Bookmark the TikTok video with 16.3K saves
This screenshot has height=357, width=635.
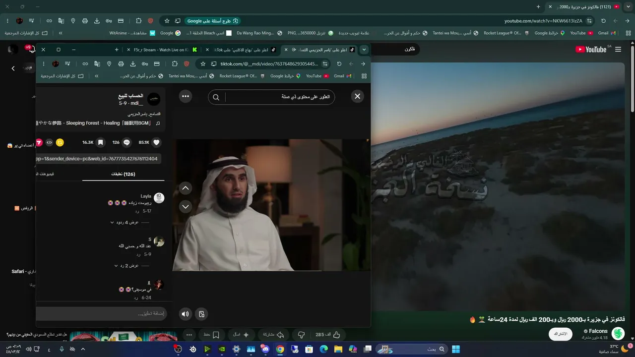tap(100, 142)
